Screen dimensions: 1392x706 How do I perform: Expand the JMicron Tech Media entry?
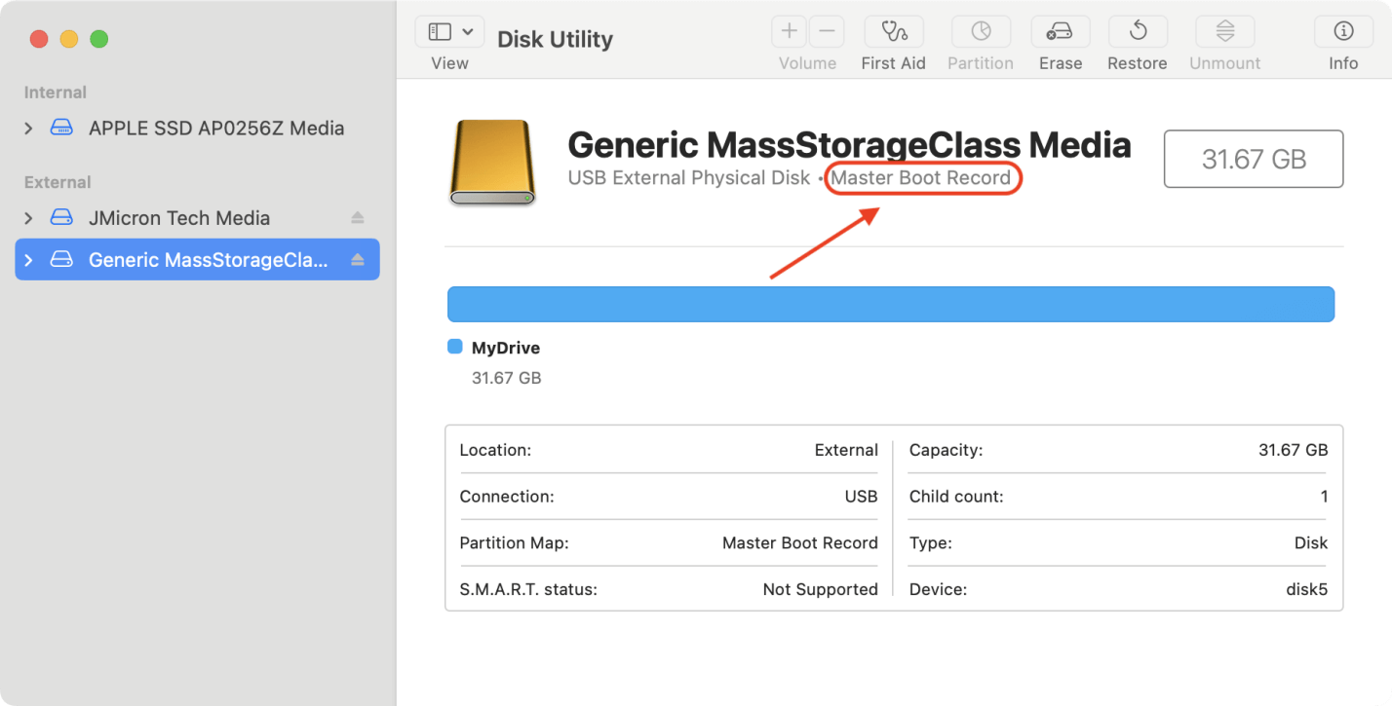(x=28, y=218)
